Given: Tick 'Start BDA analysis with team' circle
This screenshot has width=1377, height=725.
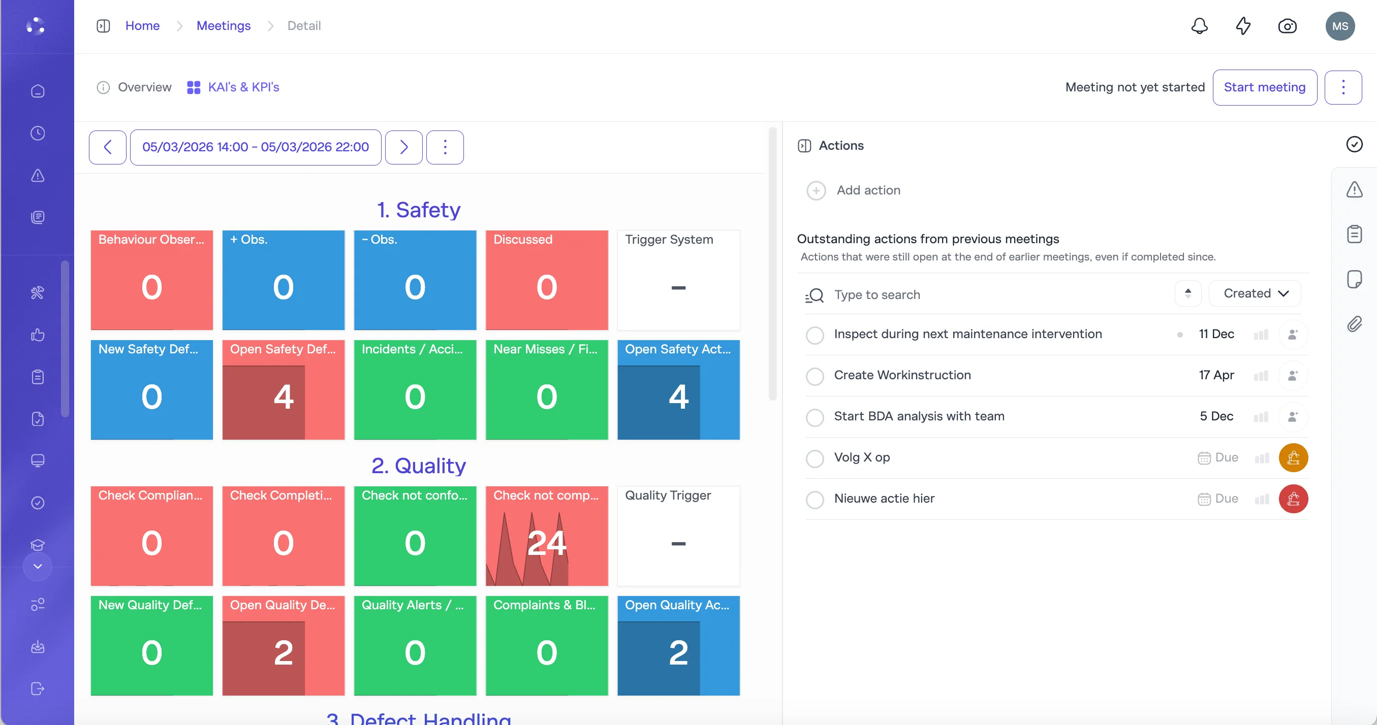Looking at the screenshot, I should [814, 417].
